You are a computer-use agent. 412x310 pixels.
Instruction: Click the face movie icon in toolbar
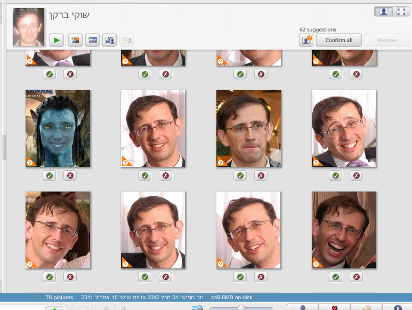110,39
